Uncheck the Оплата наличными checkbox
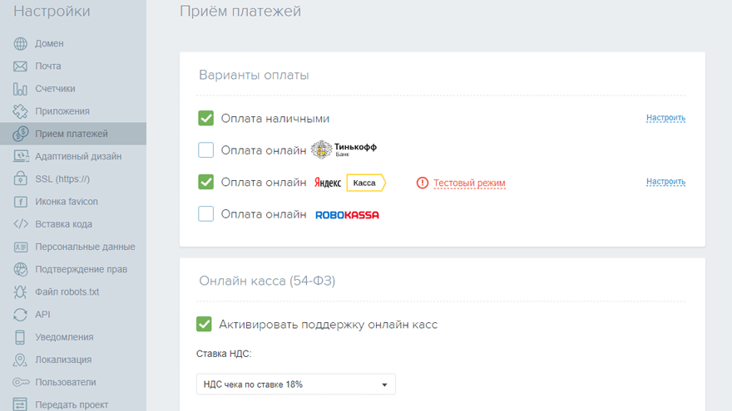Screen dimensions: 732x411 tap(206, 119)
